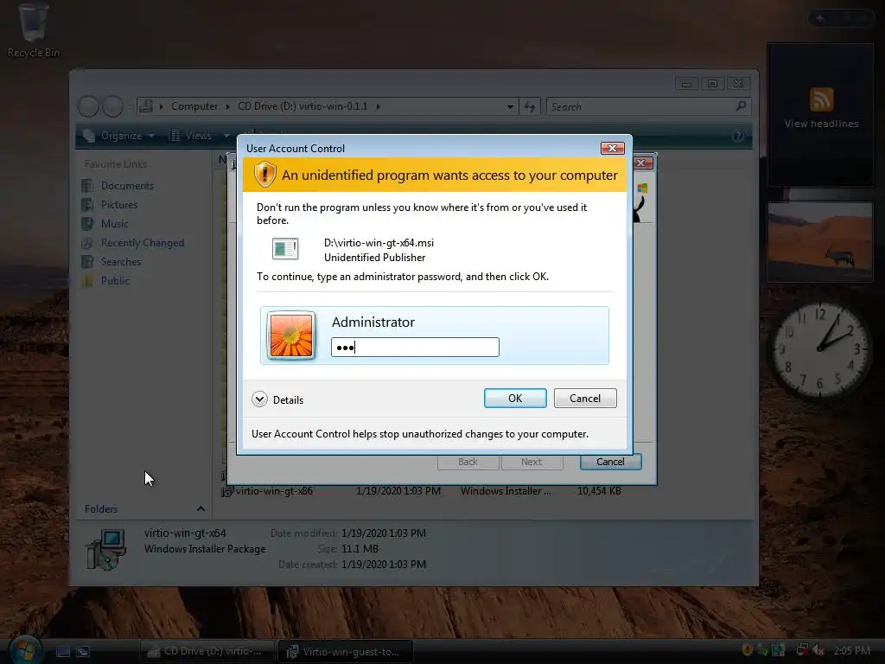885x664 pixels.
Task: Open the Windows Start orb
Action: pyautogui.click(x=25, y=650)
